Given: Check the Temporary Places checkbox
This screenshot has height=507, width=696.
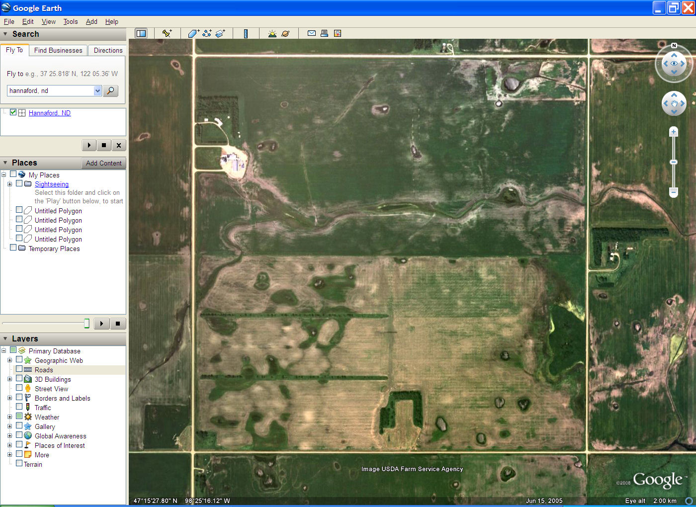Looking at the screenshot, I should (x=13, y=248).
